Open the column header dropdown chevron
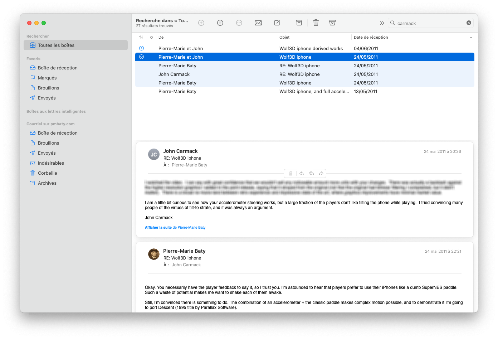 [x=471, y=37]
